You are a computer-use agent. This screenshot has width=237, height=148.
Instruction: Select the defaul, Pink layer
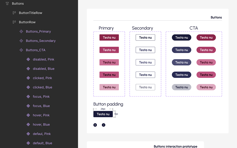(x=42, y=134)
